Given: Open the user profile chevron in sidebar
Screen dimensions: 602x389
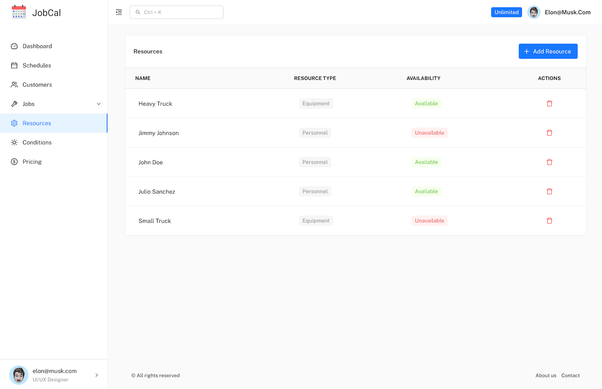Looking at the screenshot, I should 97,375.
